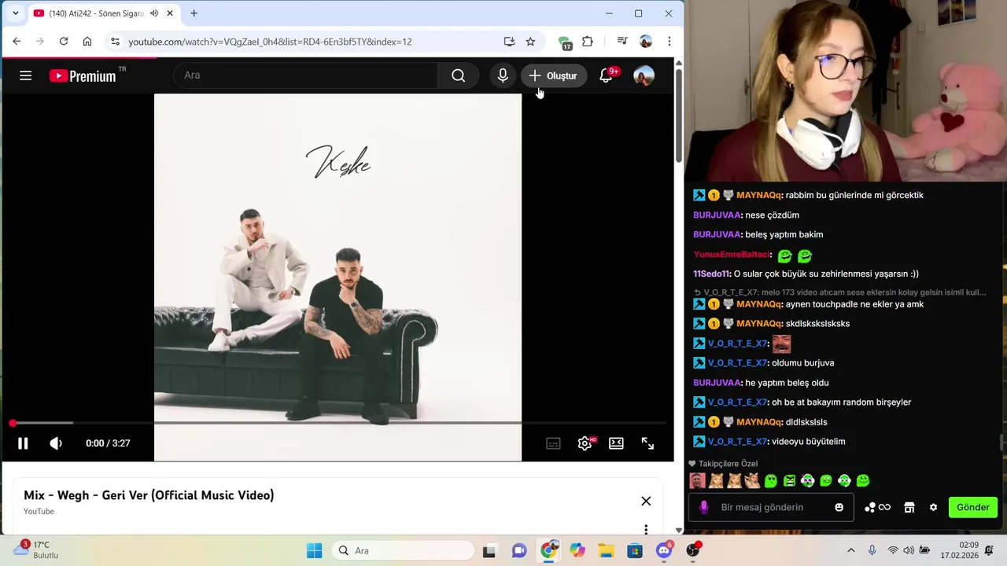Close the Mix playlist panel

(x=646, y=501)
